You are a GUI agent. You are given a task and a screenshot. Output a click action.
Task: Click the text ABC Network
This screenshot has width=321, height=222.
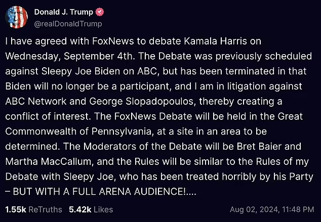pyautogui.click(x=36, y=101)
